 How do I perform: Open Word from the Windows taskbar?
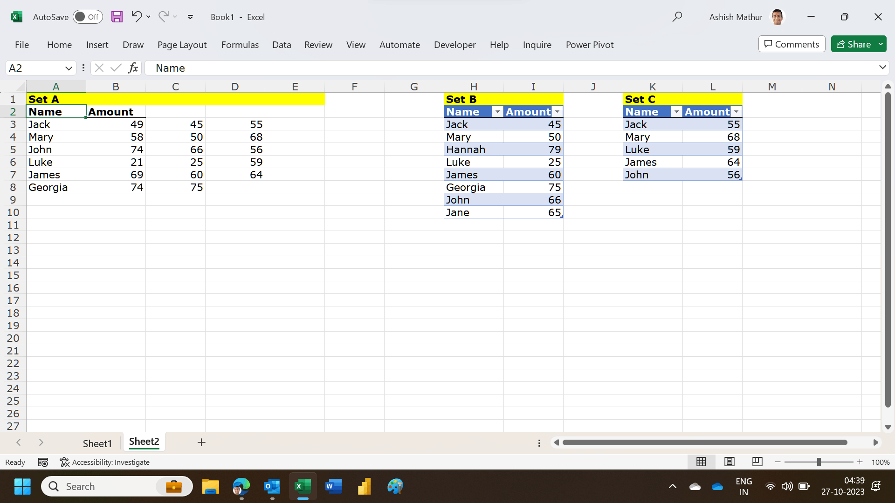click(334, 487)
